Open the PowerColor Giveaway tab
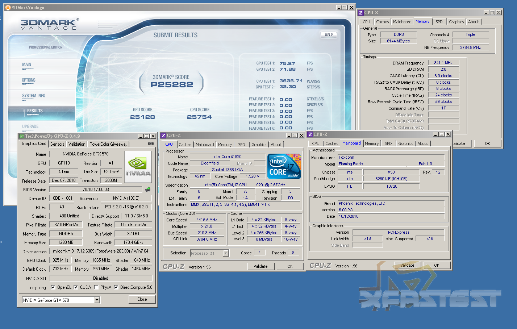Image resolution: width=517 pixels, height=329 pixels. (108, 144)
